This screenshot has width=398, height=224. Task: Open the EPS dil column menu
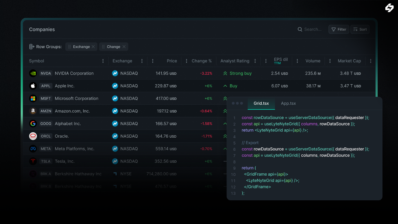coord(266,61)
